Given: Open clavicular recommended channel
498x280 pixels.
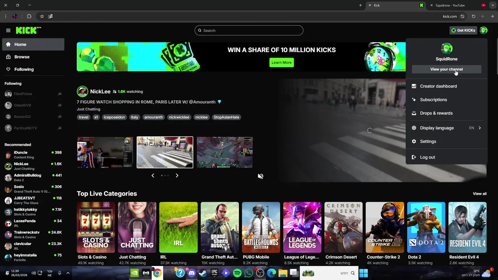Looking at the screenshot, I should 33,246.
